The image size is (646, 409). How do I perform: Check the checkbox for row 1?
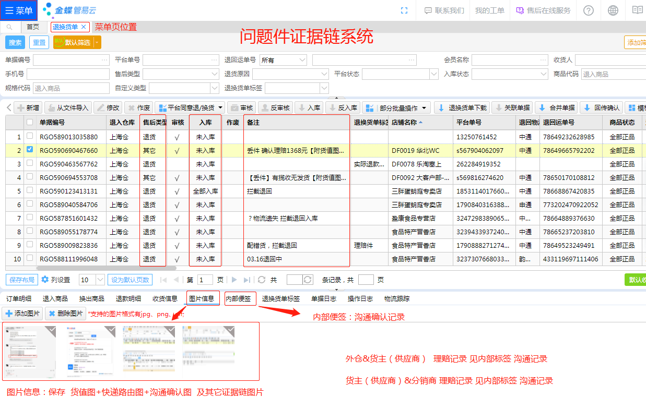(x=30, y=137)
